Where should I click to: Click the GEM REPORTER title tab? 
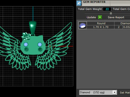click(94, 2)
